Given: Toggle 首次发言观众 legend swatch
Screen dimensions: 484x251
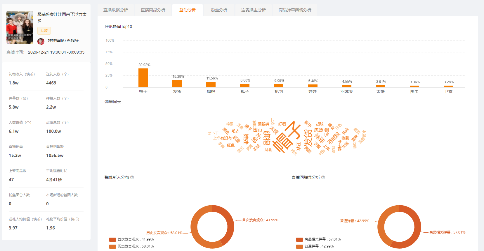Looking at the screenshot, I should point(113,239).
